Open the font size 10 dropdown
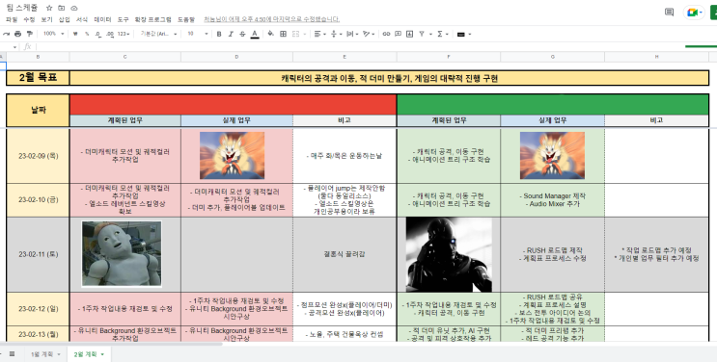Screen dimensions: 717x362 tap(198, 34)
